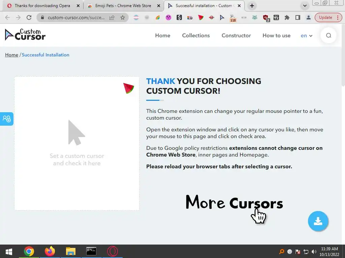Image resolution: width=345 pixels, height=258 pixels.
Task: Click the share icon in the address bar
Action: point(112,17)
